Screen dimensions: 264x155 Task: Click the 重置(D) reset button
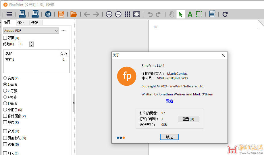tap(188, 119)
